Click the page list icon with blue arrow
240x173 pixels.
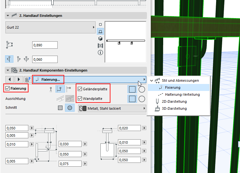28,80
